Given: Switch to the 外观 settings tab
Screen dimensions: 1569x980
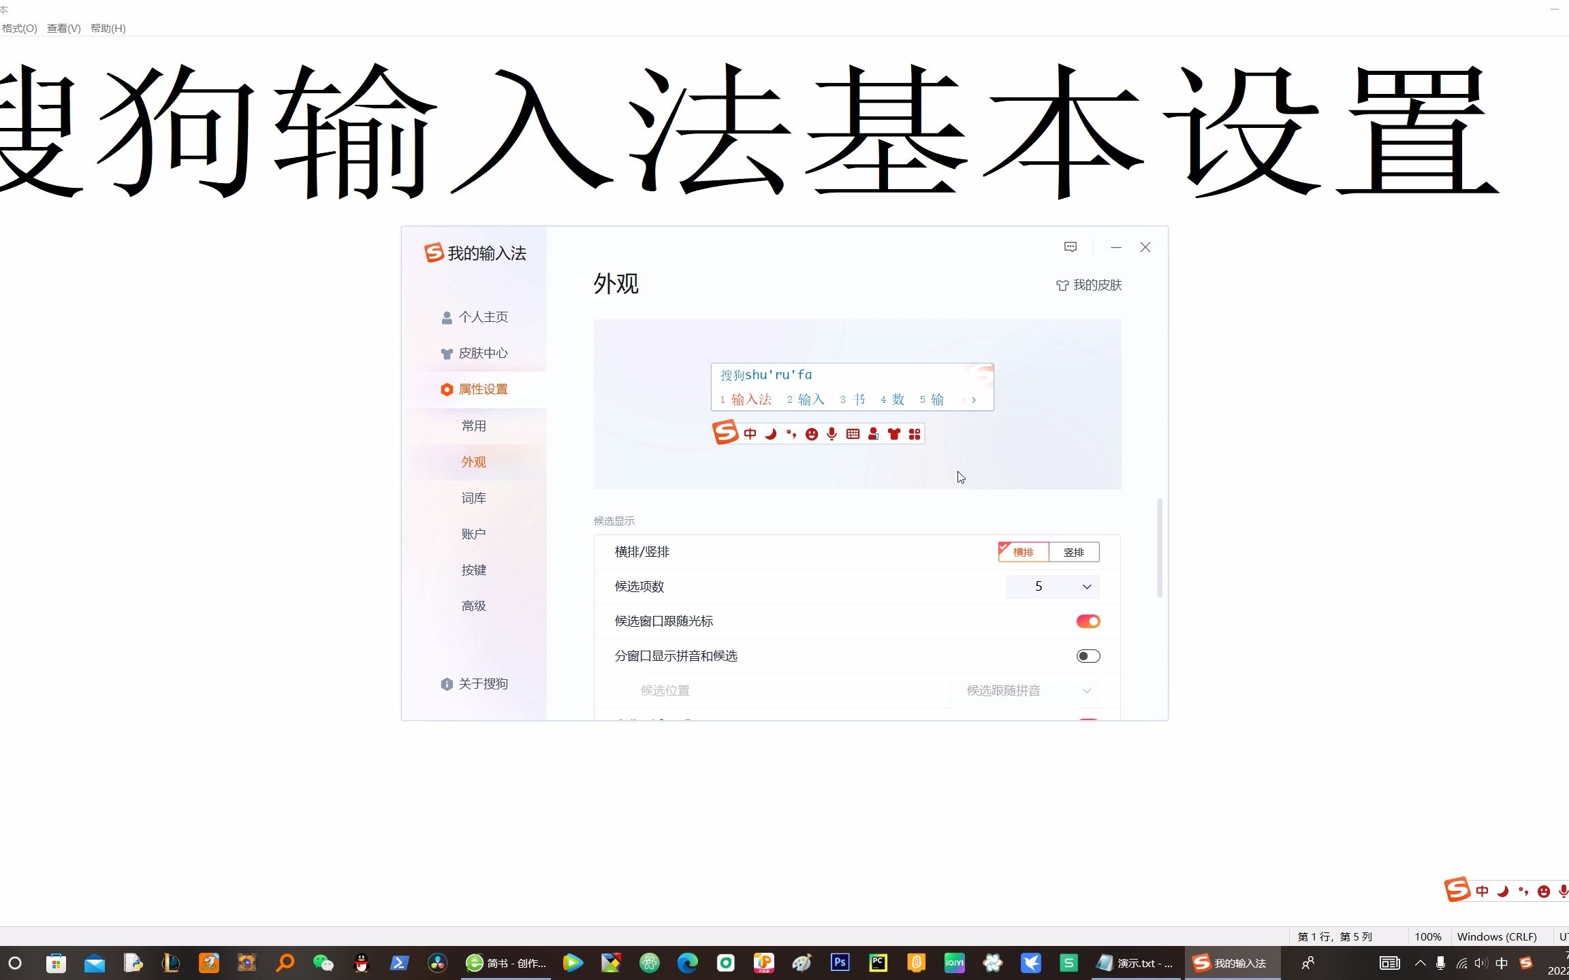Looking at the screenshot, I should point(474,462).
